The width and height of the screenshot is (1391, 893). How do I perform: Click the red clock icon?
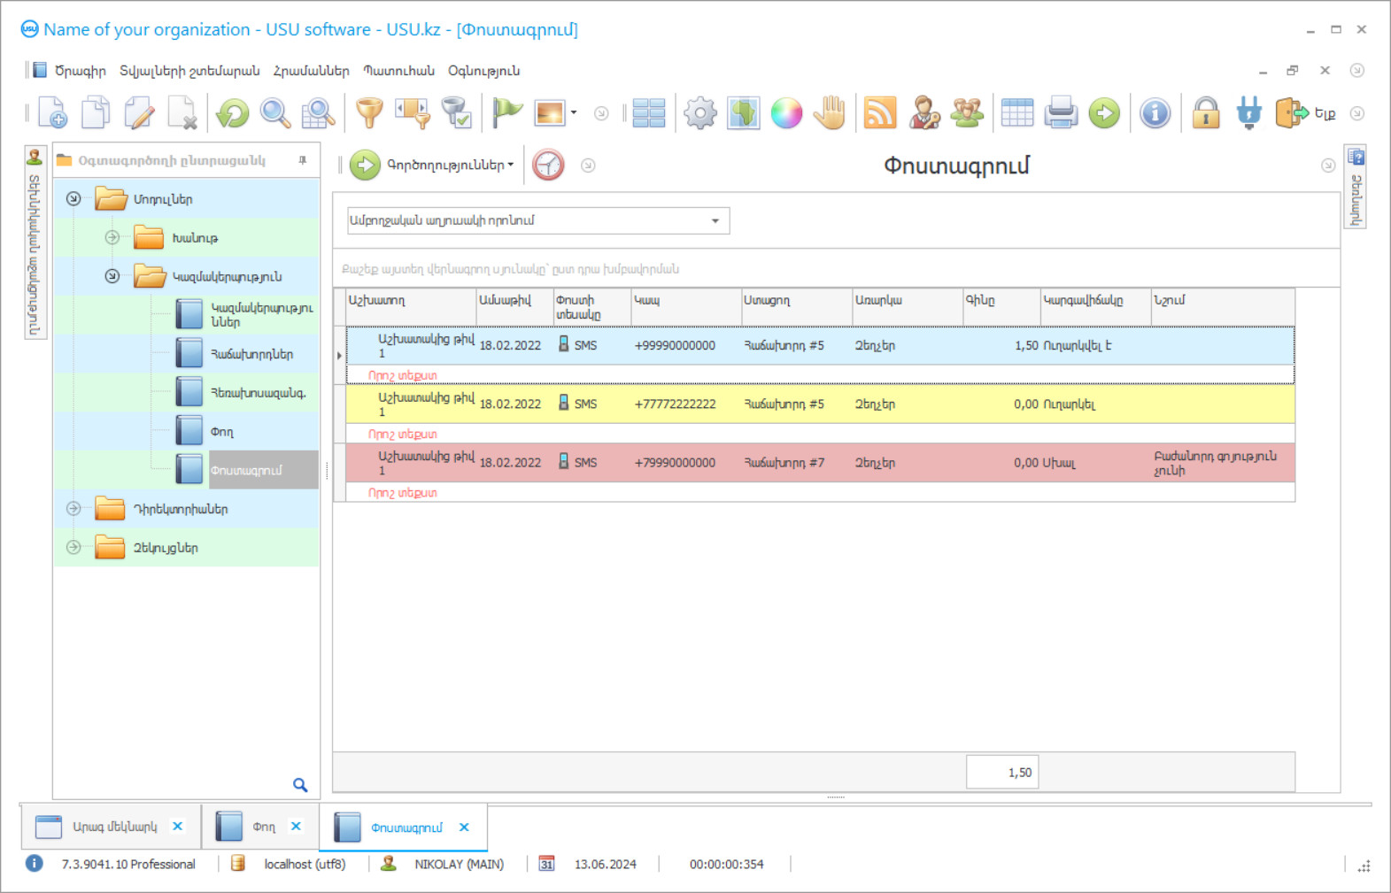point(548,166)
